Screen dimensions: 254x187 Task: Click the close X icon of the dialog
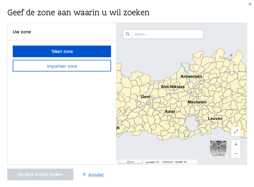click(250, 4)
